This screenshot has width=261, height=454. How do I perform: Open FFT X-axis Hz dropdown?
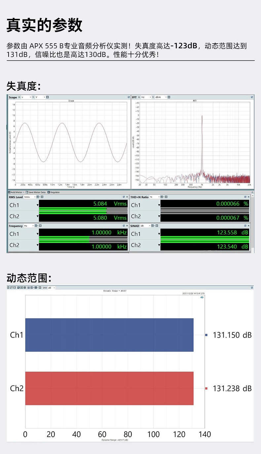pos(146,97)
